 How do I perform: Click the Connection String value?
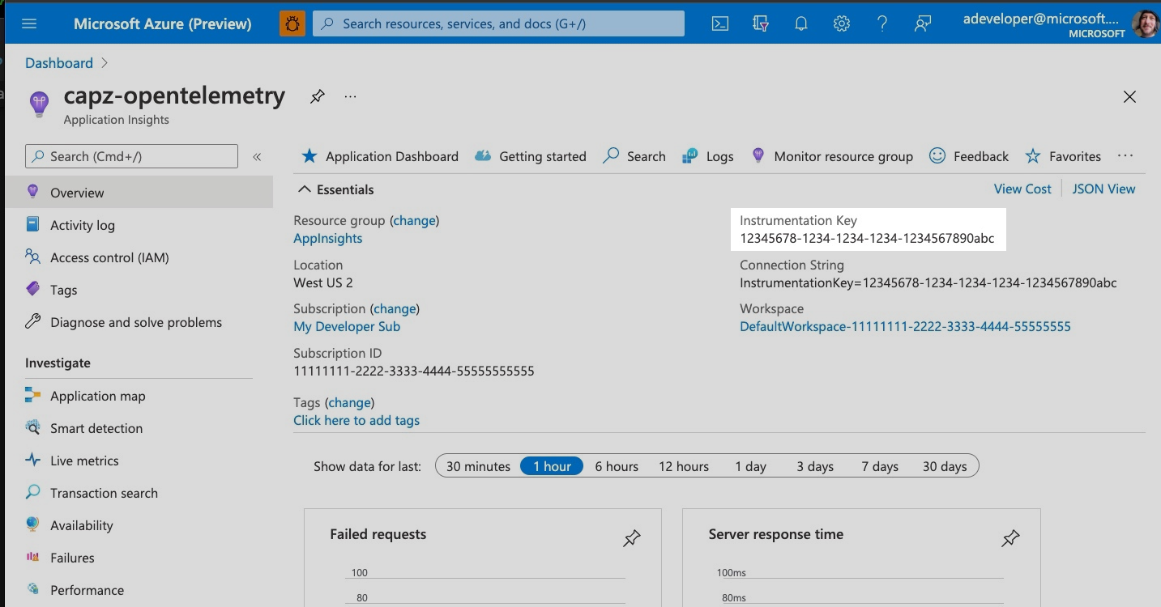928,282
